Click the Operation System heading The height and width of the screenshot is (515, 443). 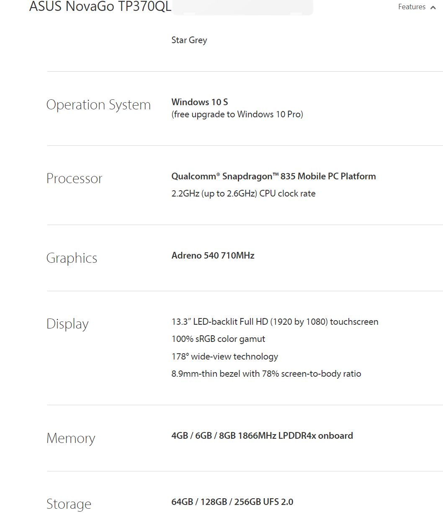98,105
